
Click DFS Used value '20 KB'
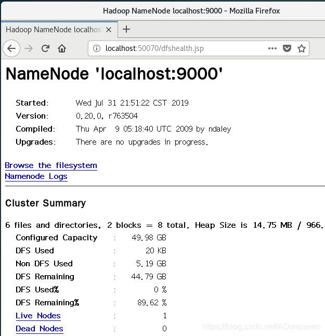(156, 251)
